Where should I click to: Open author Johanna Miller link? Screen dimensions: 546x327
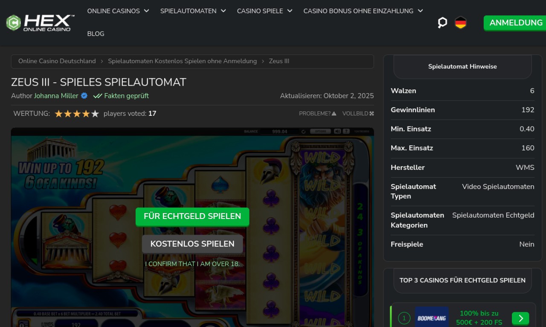click(x=56, y=96)
